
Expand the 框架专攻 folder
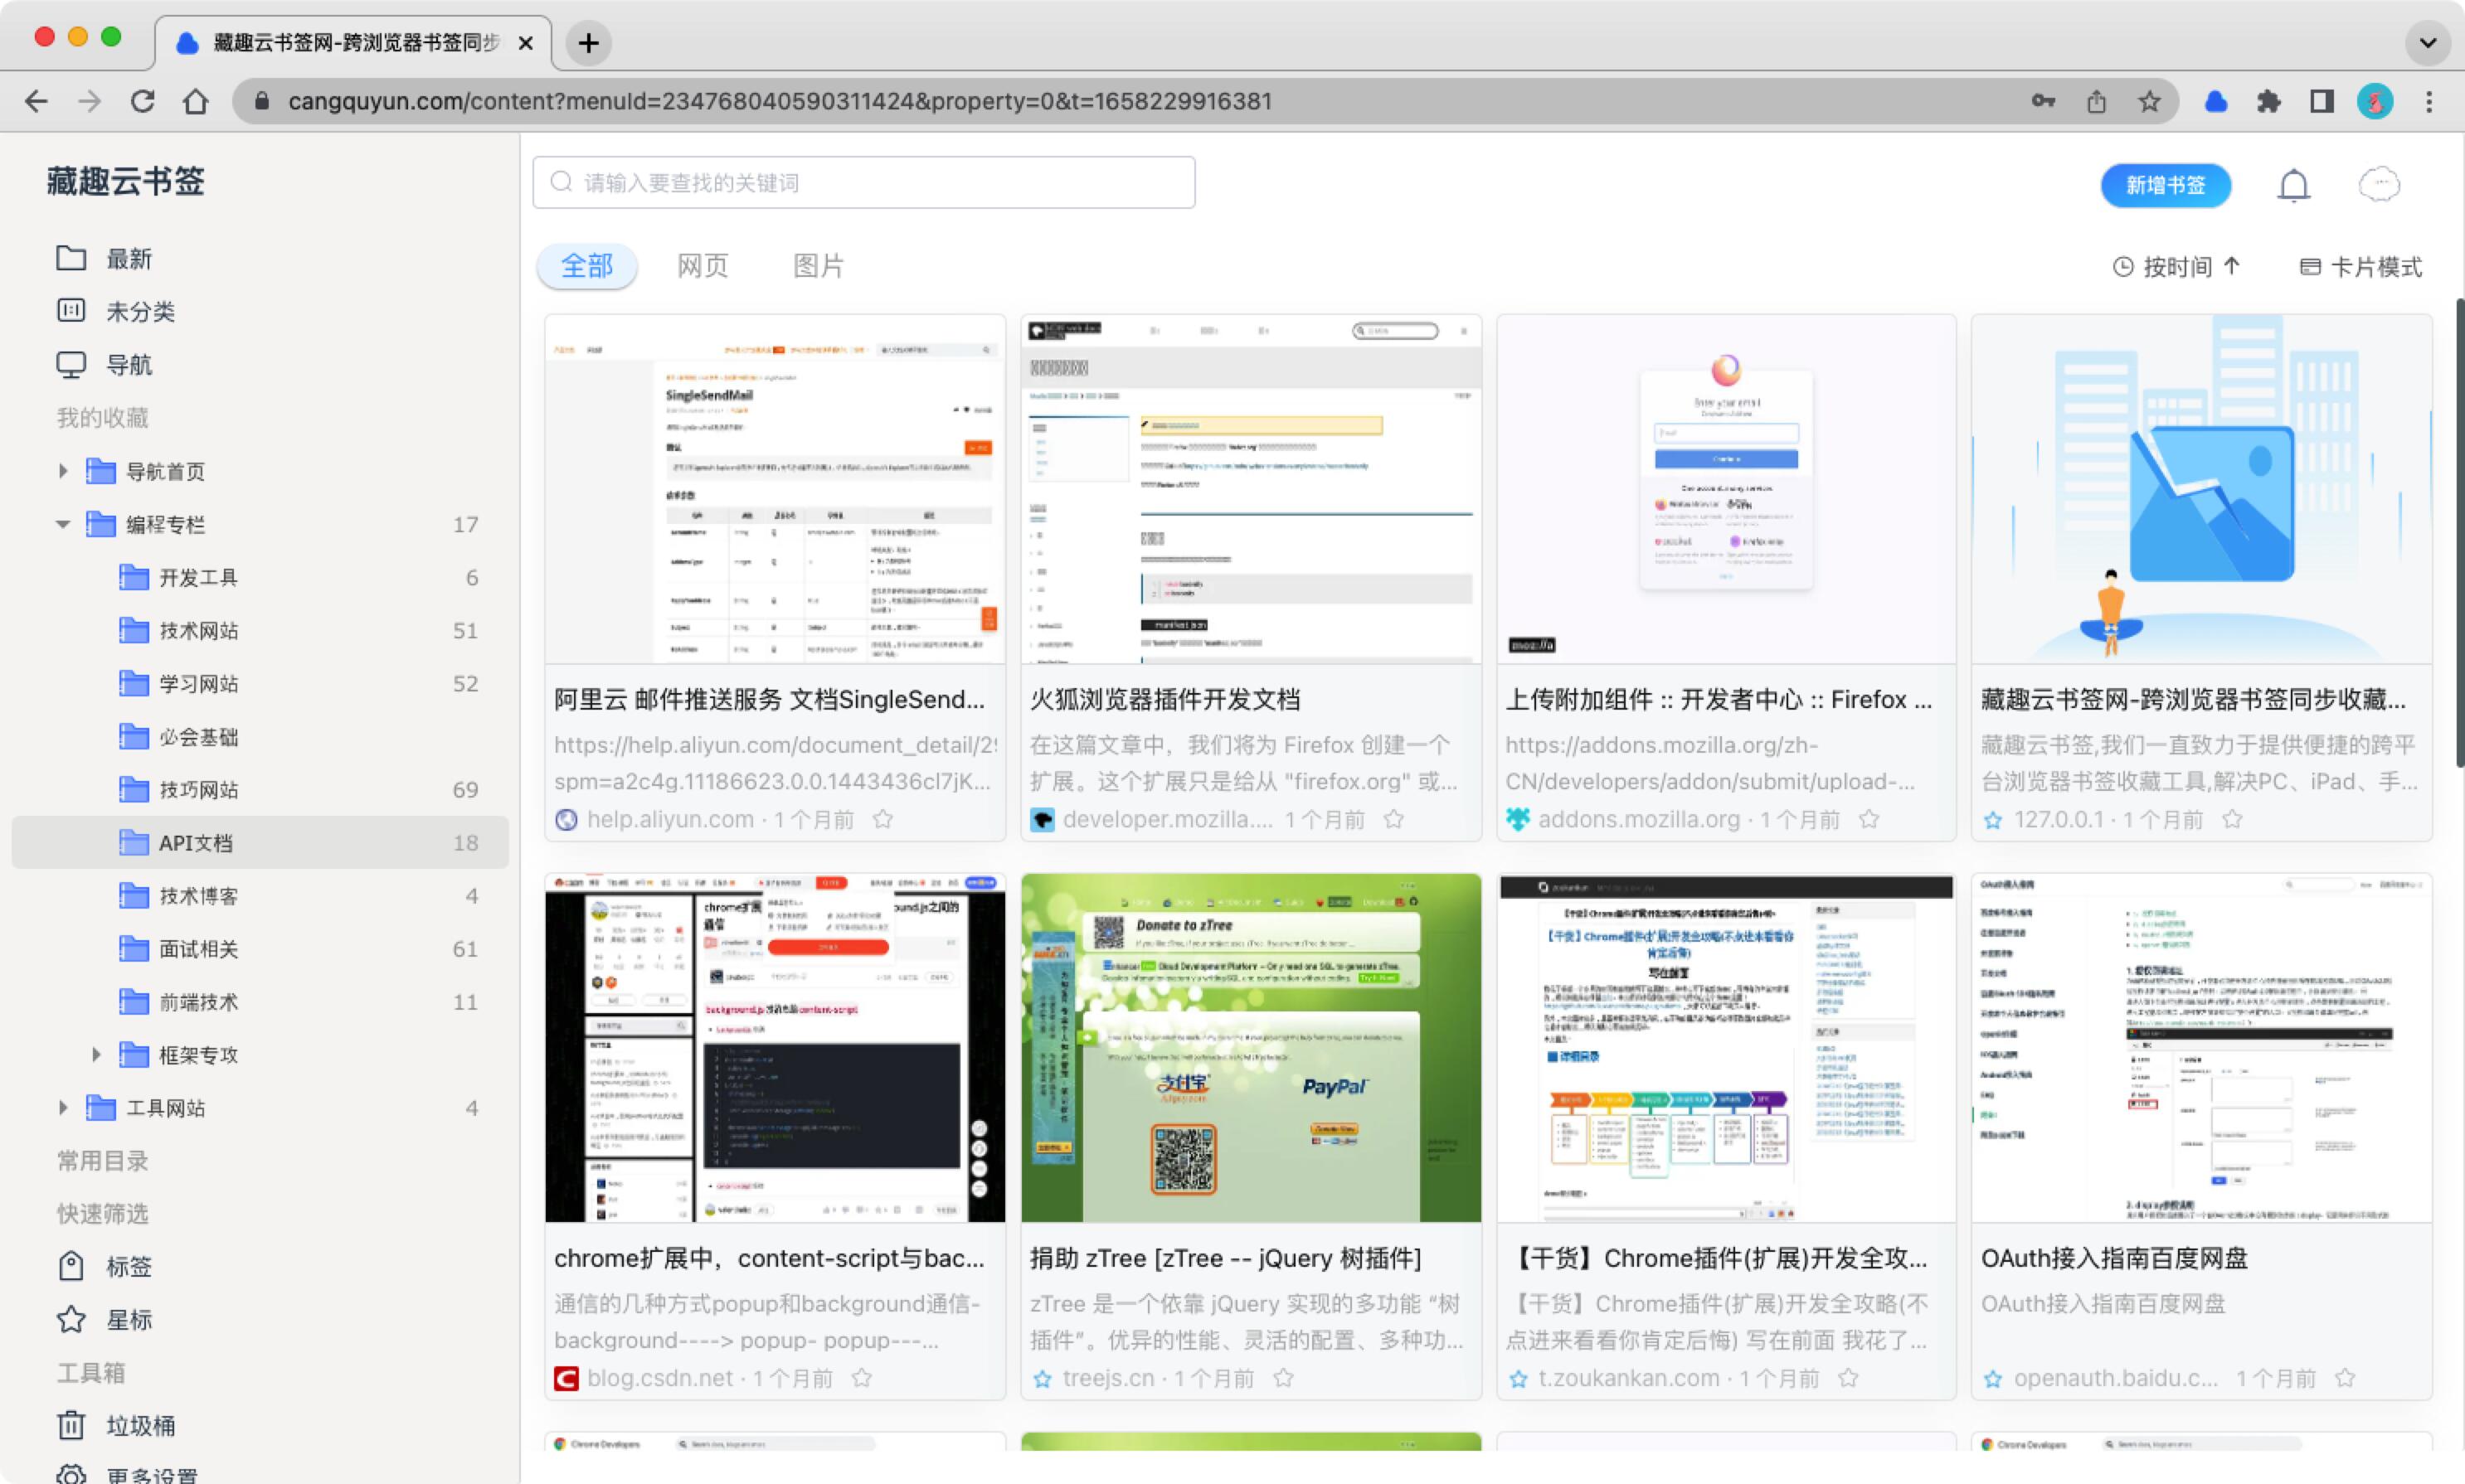click(96, 1054)
